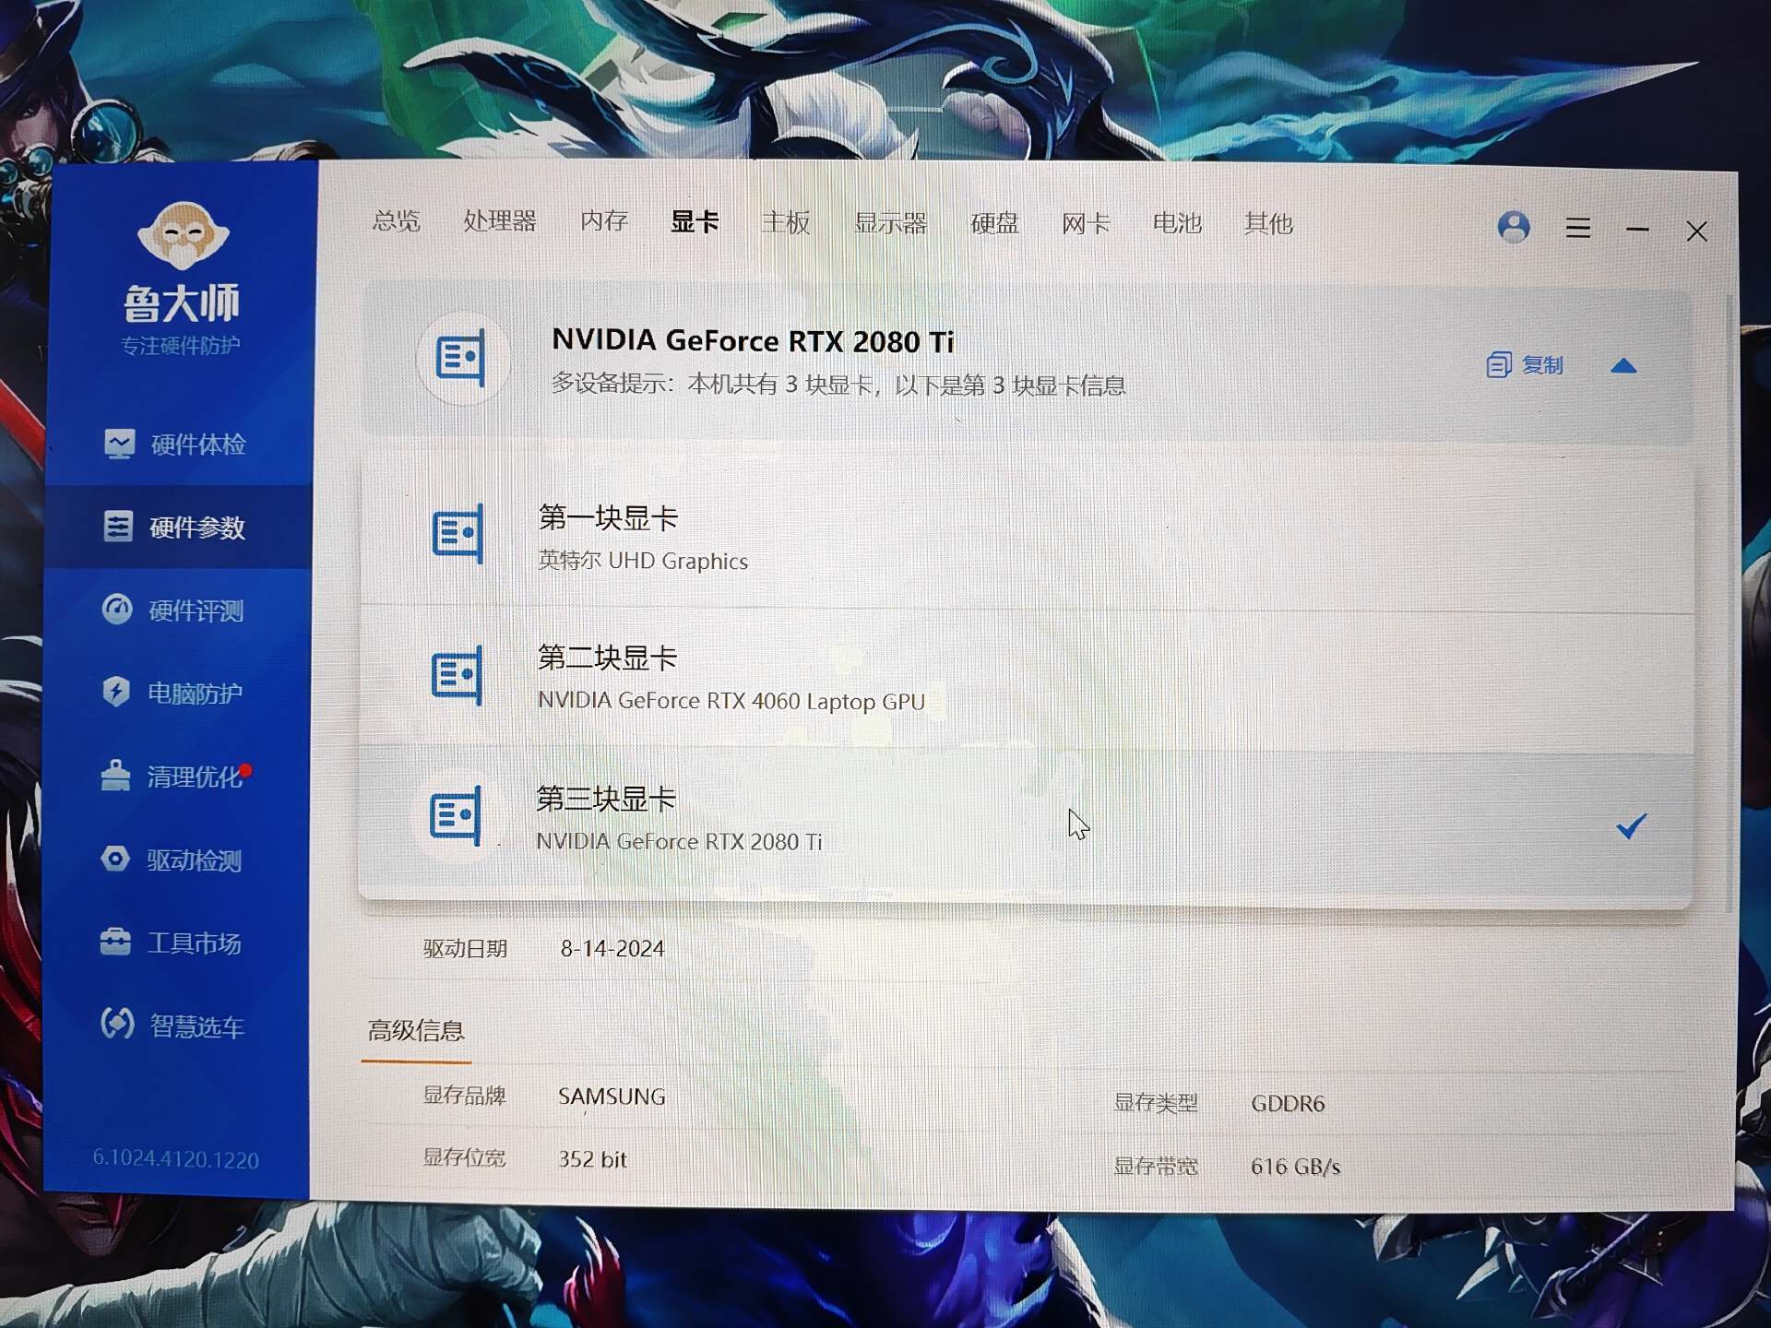Screen dimensions: 1771x1328
Task: Switch to the 内存 tab
Action: tap(603, 221)
